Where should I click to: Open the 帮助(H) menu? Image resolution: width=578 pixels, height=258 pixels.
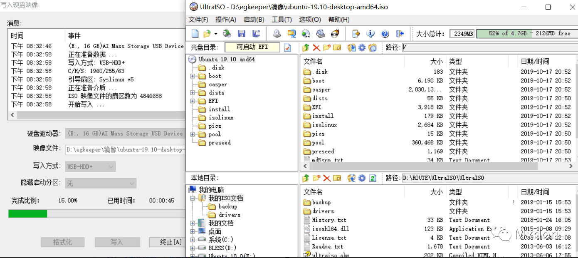(x=339, y=20)
